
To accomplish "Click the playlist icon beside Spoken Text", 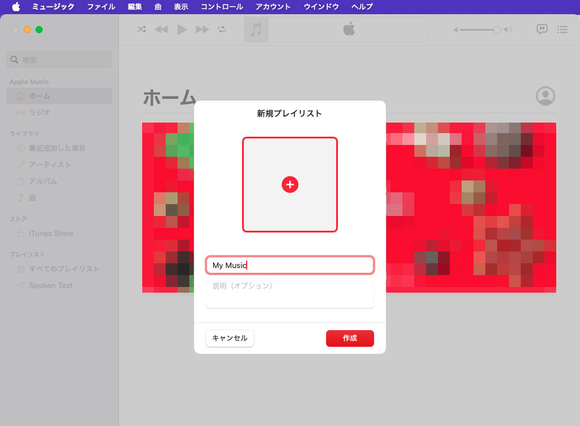I will (21, 285).
